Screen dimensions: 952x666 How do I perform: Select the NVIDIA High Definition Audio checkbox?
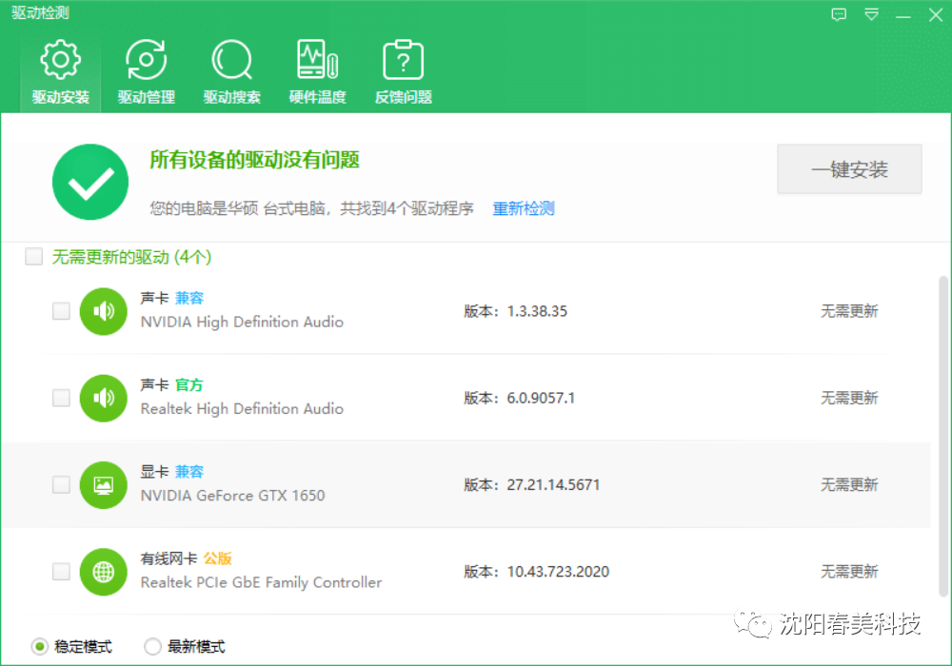point(61,311)
